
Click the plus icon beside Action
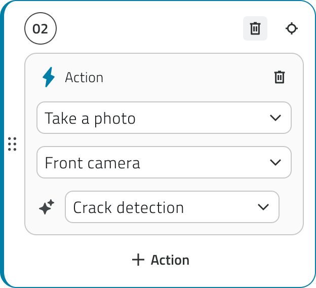(x=138, y=260)
